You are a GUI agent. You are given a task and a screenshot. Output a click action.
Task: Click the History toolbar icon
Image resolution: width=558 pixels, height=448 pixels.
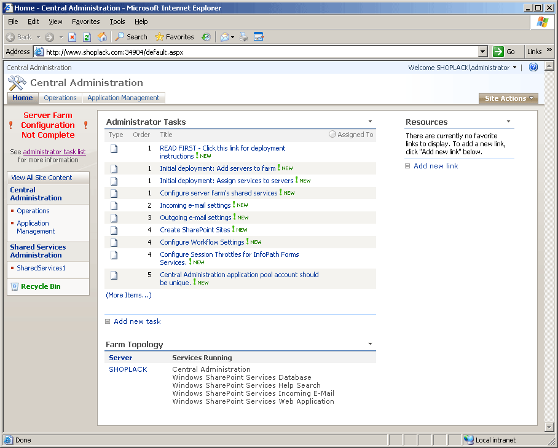coord(206,37)
